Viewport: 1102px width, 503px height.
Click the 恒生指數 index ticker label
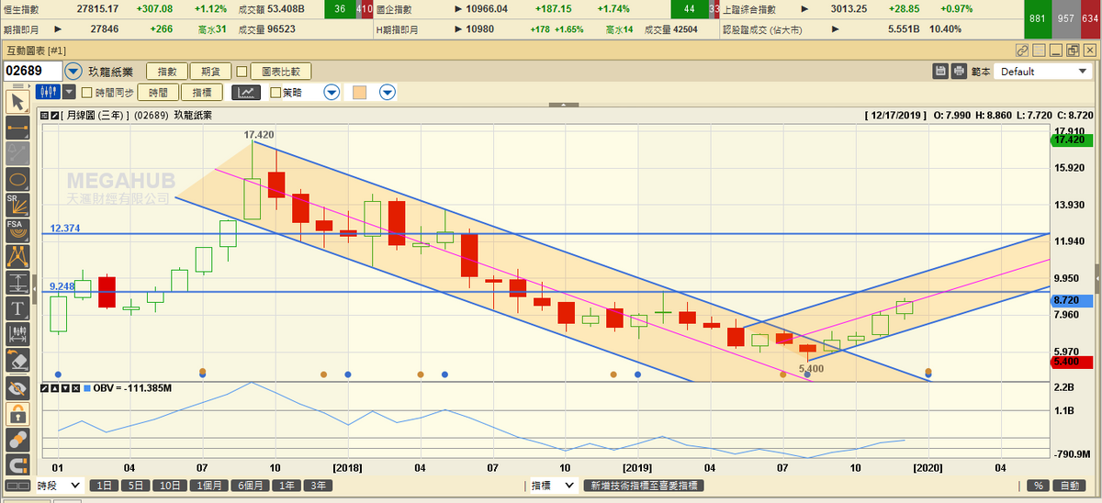[23, 8]
